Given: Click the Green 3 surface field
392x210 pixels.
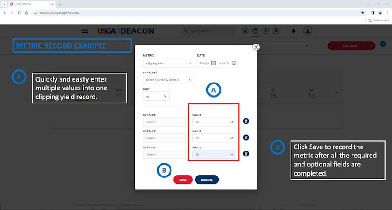Looking at the screenshot, I should [x=164, y=138].
